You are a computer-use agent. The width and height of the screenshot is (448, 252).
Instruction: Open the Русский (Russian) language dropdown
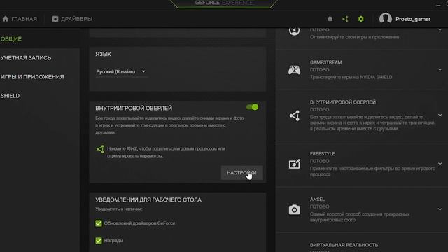(x=121, y=71)
